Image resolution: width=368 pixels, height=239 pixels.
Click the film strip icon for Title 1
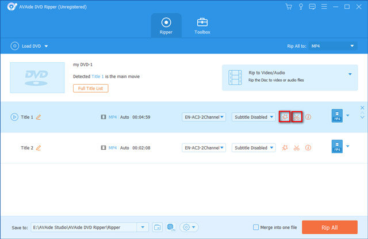103,117
